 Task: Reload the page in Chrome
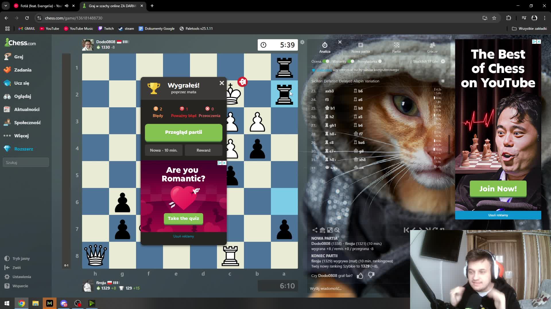tap(27, 18)
